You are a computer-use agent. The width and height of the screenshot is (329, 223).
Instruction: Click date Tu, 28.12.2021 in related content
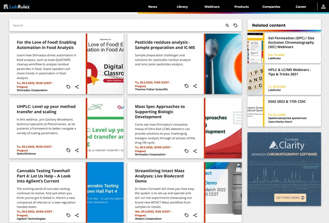pos(277,86)
